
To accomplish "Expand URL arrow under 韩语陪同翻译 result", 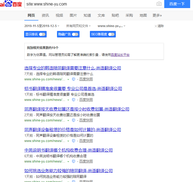I will (68, 80).
